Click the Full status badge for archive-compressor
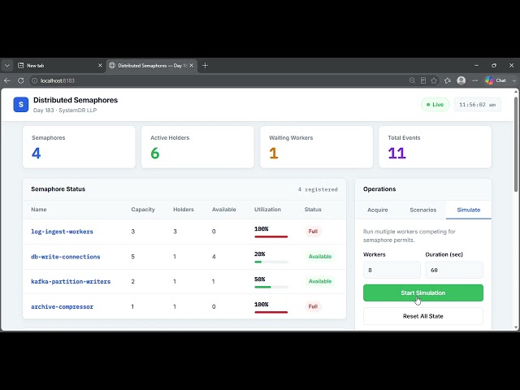Screen dimensions: 520x390 point(313,306)
